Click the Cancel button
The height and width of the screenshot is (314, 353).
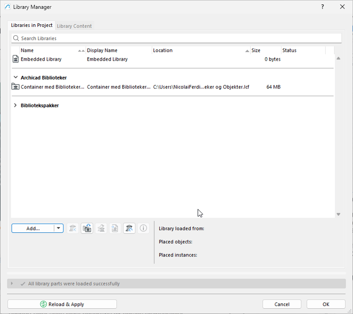tap(282, 304)
